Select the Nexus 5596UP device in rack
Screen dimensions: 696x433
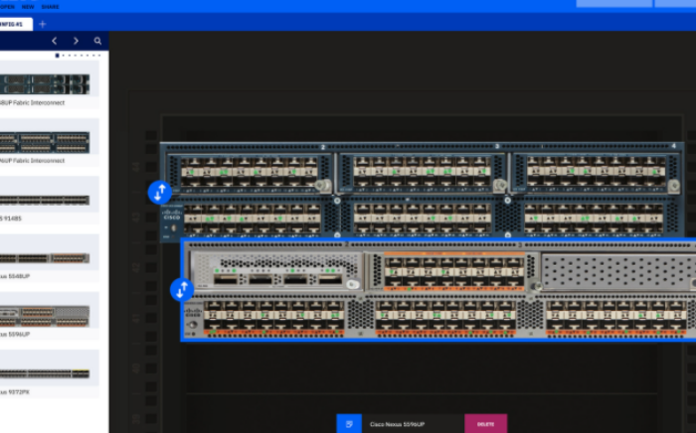[x=439, y=290]
